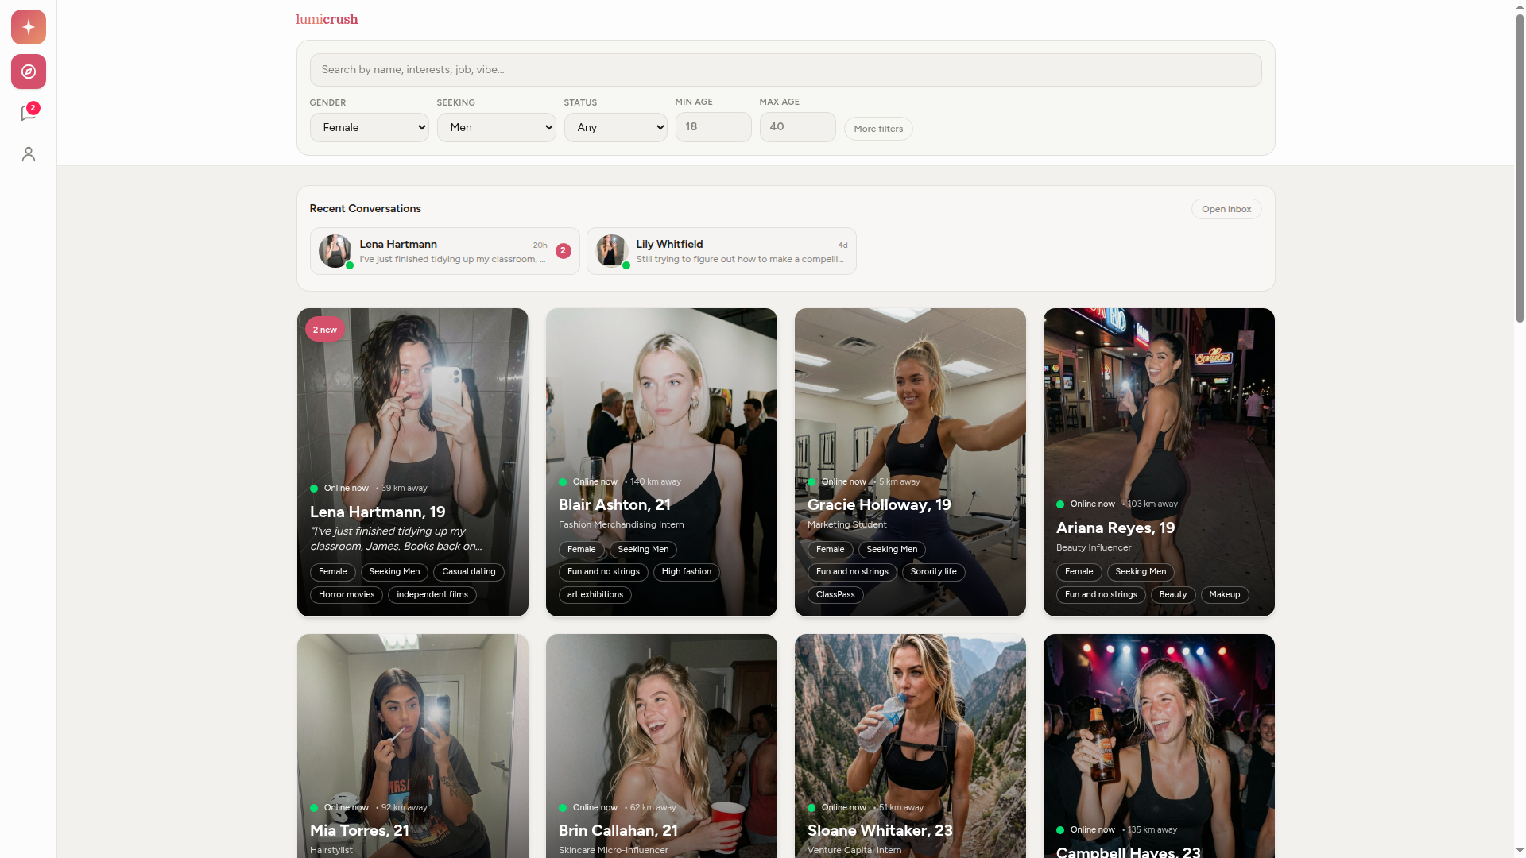Open the Status dropdown

[615, 127]
